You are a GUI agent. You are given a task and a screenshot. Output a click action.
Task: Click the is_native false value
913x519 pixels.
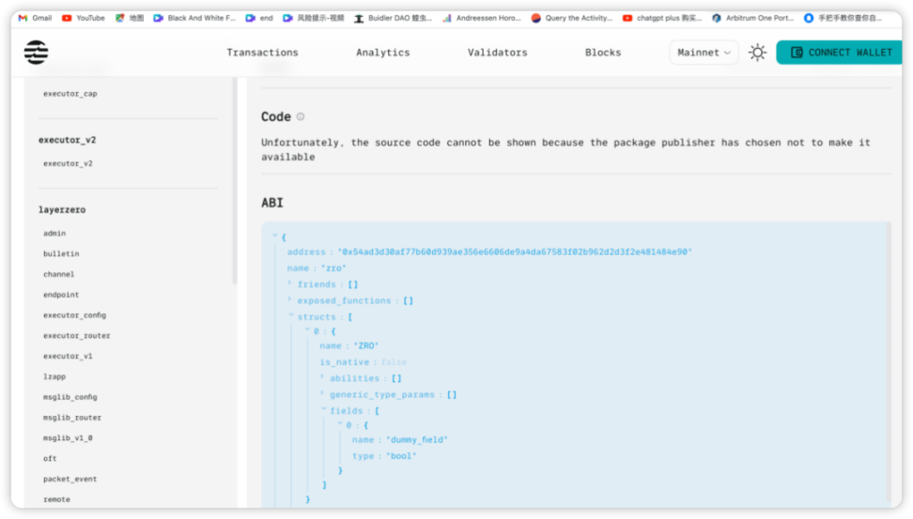(395, 362)
